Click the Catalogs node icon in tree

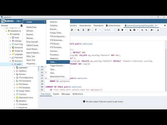tap(13, 41)
